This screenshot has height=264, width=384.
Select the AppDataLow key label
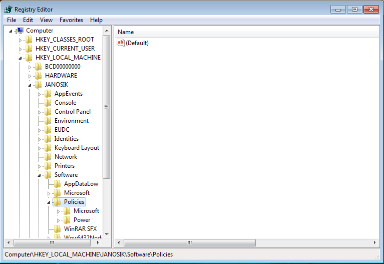[x=81, y=184]
